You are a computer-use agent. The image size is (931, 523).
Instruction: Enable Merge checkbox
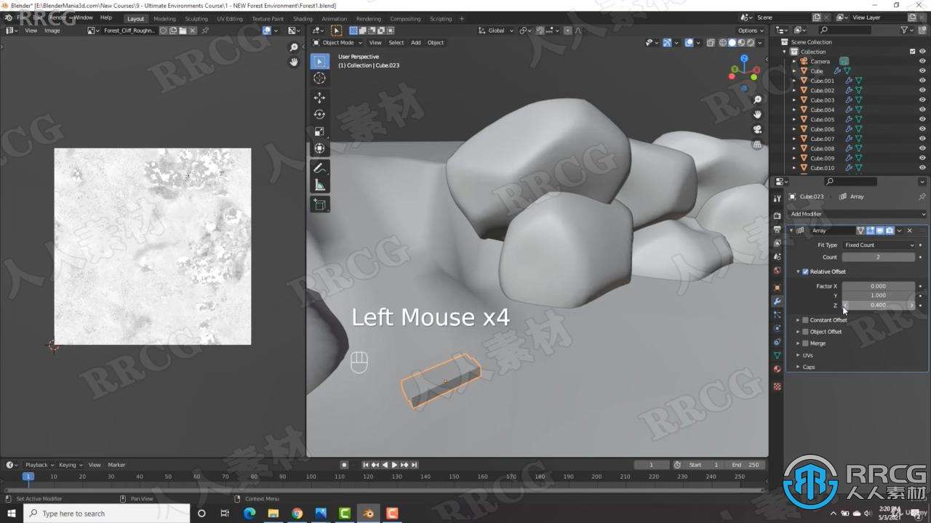pyautogui.click(x=805, y=343)
